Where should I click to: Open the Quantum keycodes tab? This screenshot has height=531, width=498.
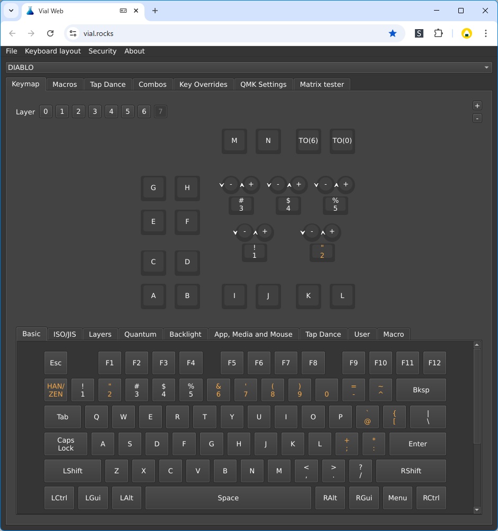click(140, 334)
